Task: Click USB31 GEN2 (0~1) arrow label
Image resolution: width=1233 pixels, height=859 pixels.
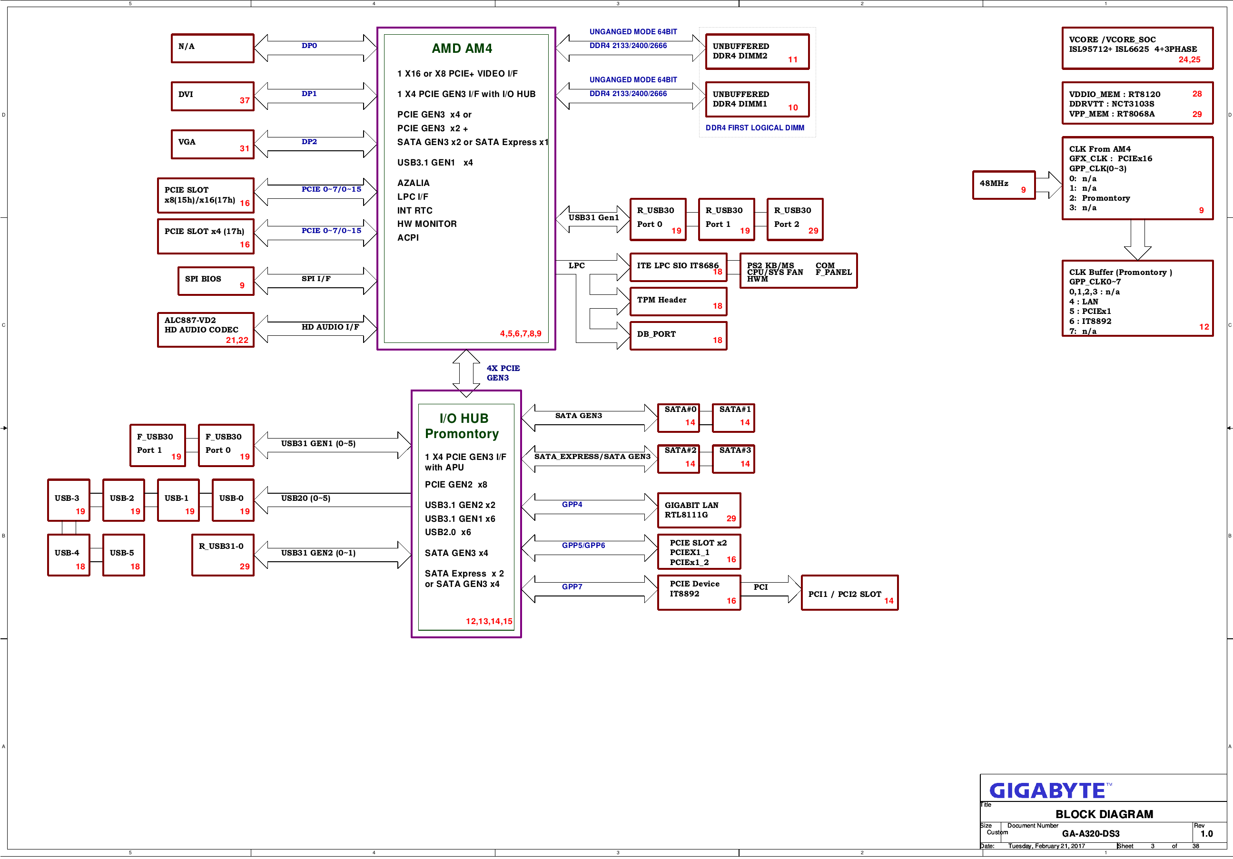Action: click(x=318, y=553)
